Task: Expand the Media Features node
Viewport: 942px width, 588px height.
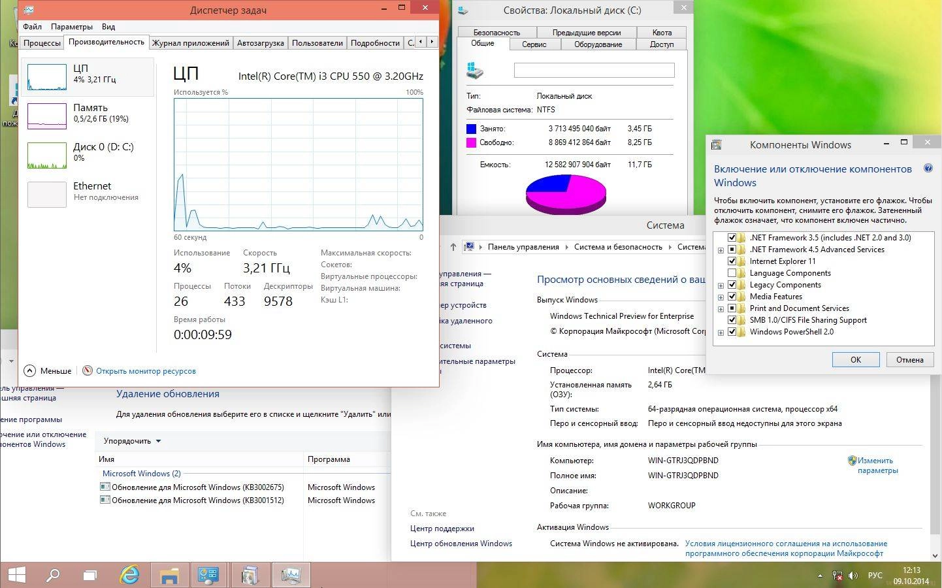Action: pyautogui.click(x=721, y=297)
